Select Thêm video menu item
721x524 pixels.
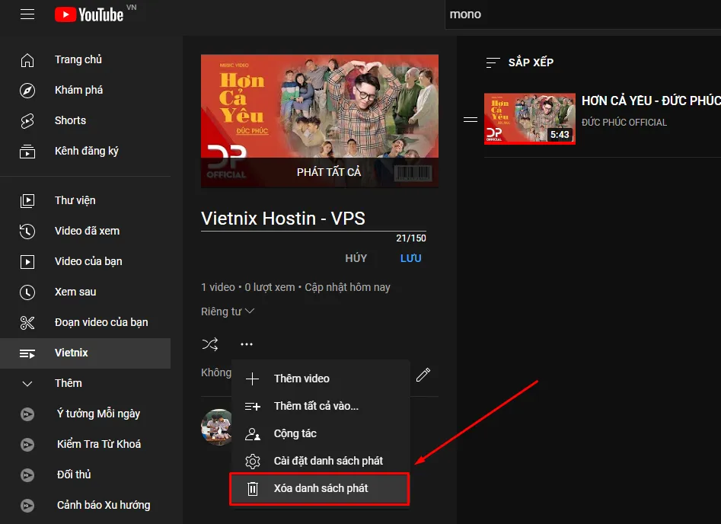320,379
